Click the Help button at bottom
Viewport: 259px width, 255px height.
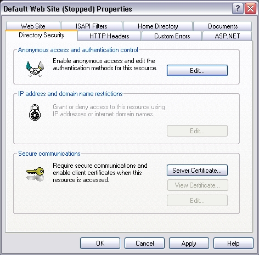[x=233, y=243]
